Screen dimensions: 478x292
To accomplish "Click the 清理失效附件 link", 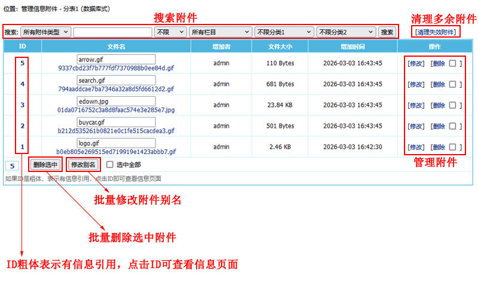I will click(436, 32).
